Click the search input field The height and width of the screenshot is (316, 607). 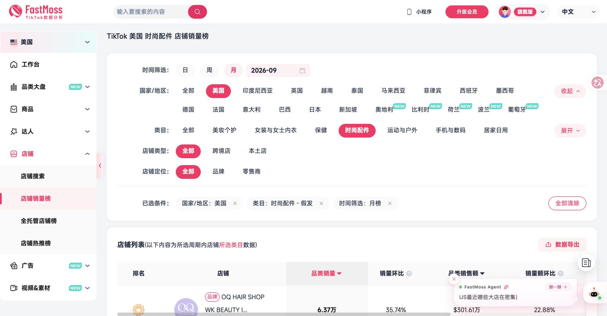click(x=151, y=12)
